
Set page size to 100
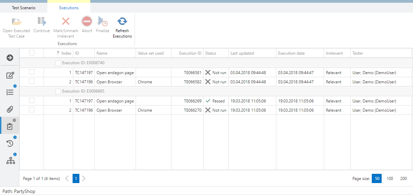click(x=390, y=179)
